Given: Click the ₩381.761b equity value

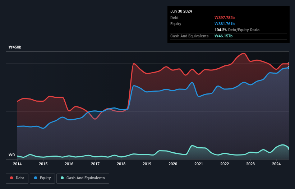Looking at the screenshot, I should pos(225,24).
